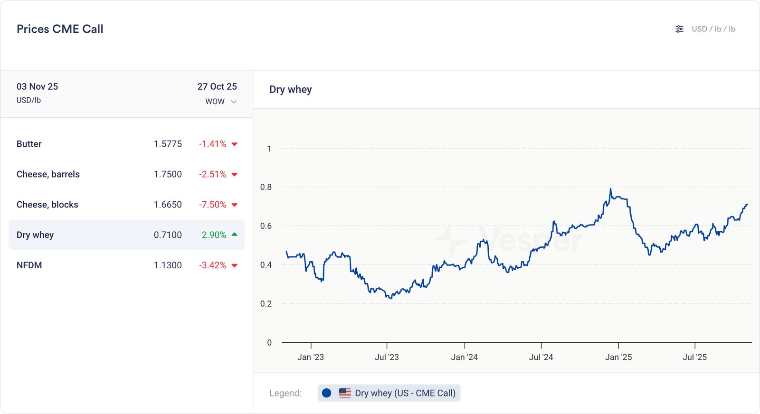Click the 27 Oct 25 comparison date
The height and width of the screenshot is (414, 760).
tap(217, 86)
